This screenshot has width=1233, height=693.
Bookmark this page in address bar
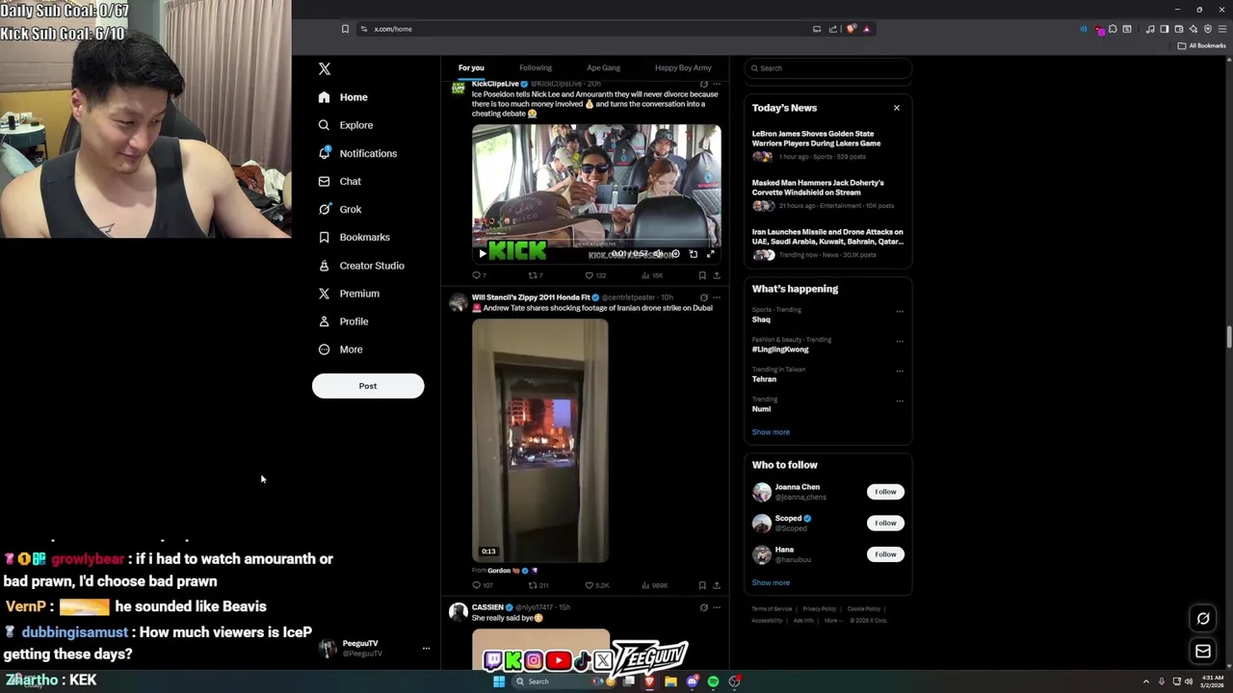point(345,29)
